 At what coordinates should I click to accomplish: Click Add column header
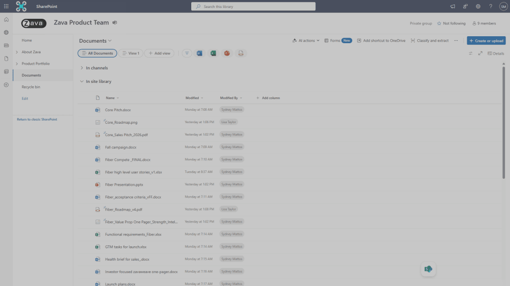268,98
